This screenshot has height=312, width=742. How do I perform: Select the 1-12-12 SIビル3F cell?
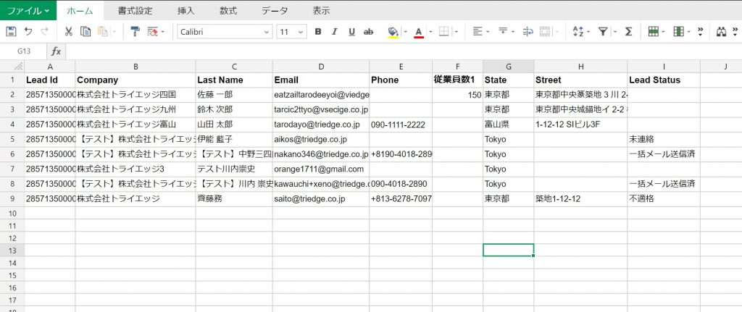[580, 125]
